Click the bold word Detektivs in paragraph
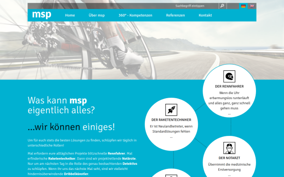 130,164
